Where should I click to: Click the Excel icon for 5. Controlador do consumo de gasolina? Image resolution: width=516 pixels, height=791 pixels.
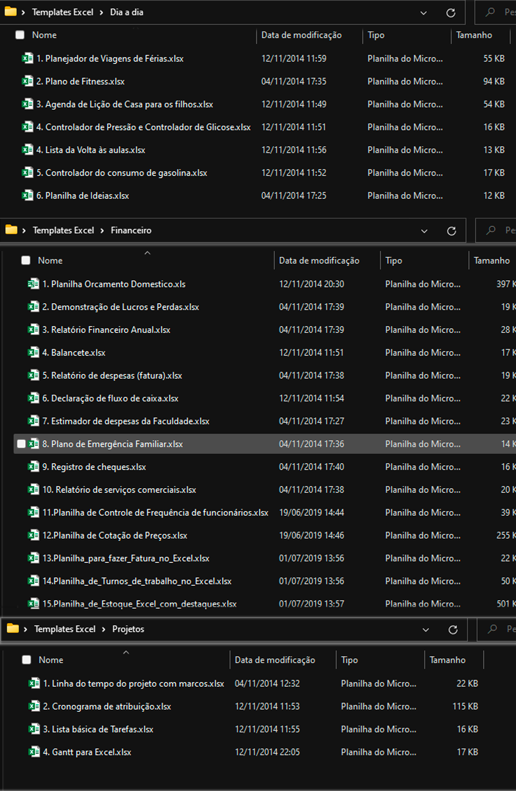[x=27, y=173]
